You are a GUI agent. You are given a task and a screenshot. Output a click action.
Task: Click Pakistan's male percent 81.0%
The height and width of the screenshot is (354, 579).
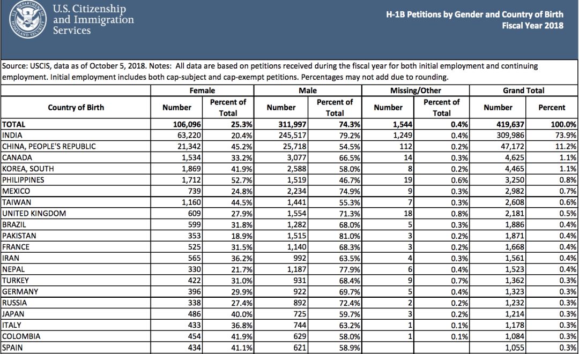pyautogui.click(x=350, y=236)
